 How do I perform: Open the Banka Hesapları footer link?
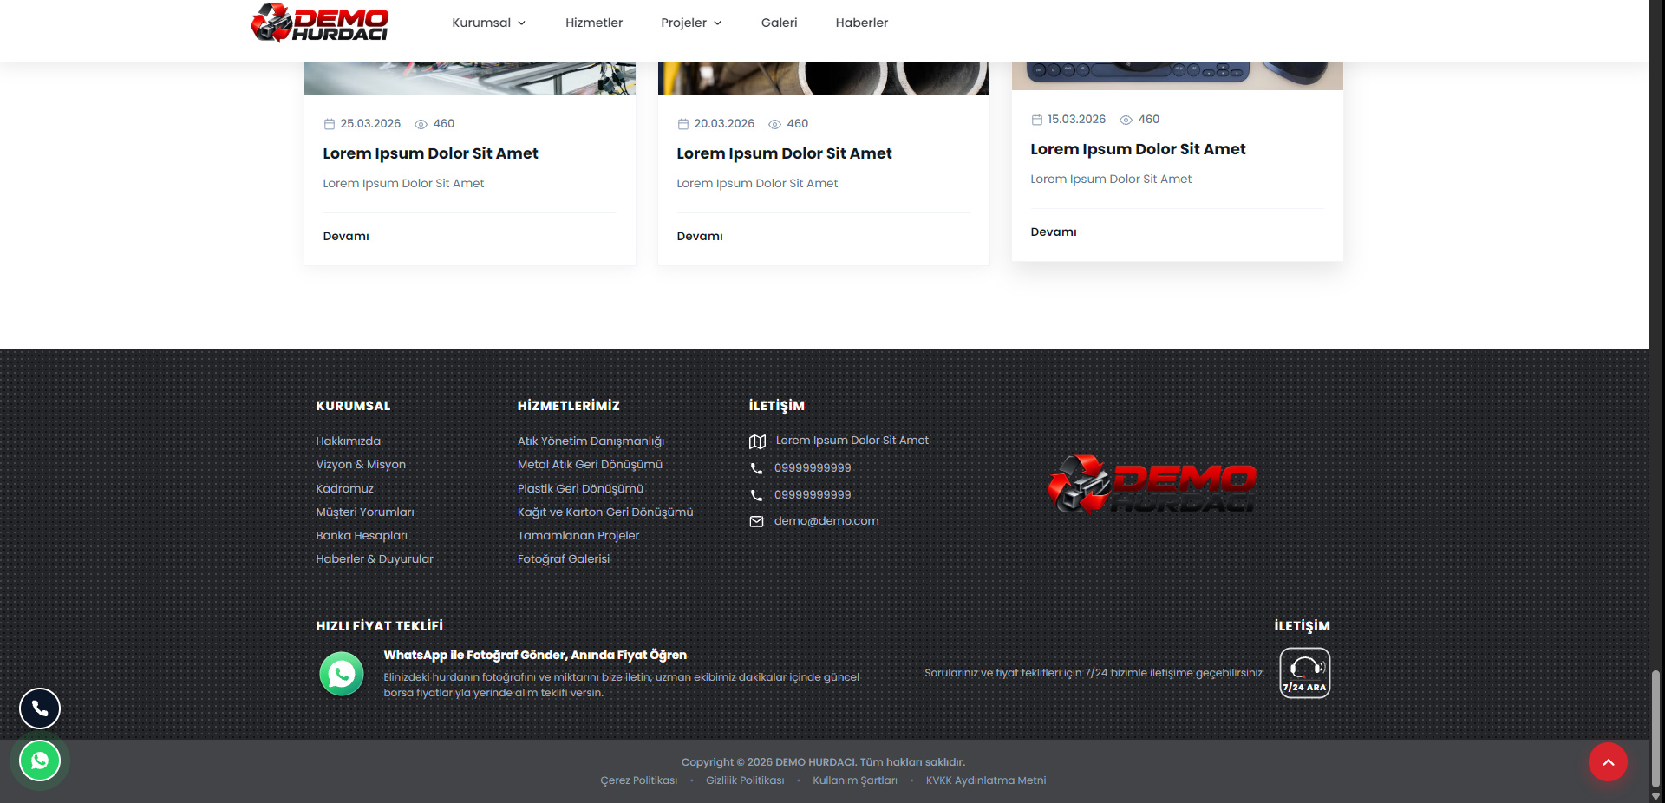coord(362,535)
